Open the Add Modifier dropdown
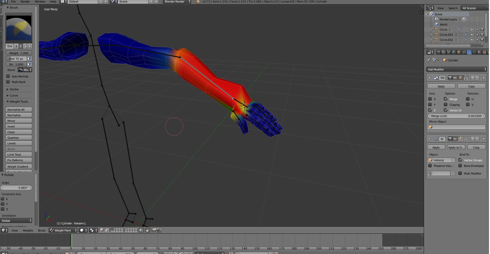 (456, 70)
